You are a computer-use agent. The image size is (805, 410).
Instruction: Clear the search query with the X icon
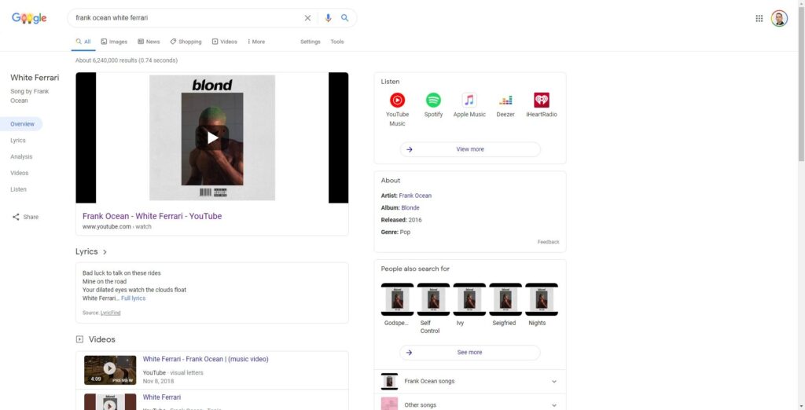coord(307,18)
